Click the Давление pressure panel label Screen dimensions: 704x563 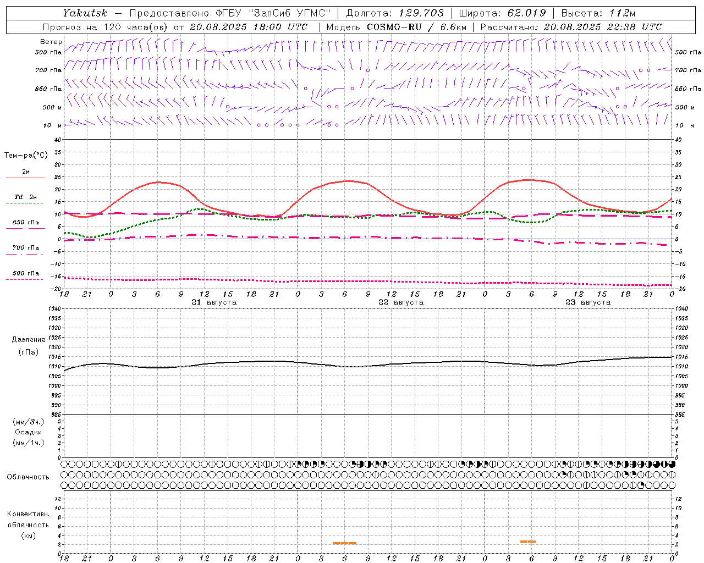29,339
